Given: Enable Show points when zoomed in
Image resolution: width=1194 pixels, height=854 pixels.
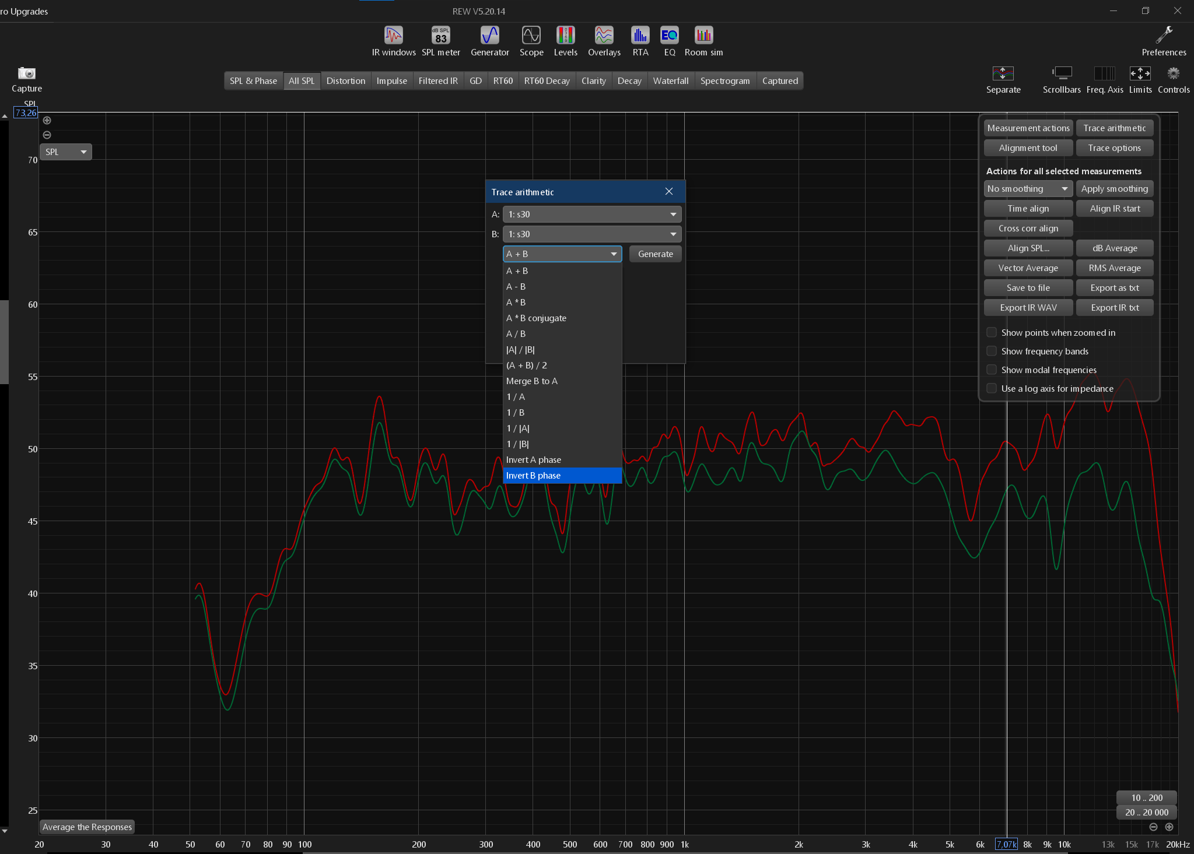Looking at the screenshot, I should click(991, 332).
